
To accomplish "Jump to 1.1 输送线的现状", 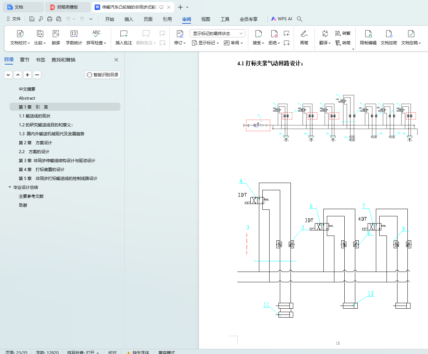I will click(35, 116).
